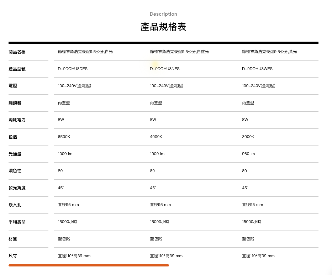332x275 pixels.
Task: Click the Description label above the heading
Action: pyautogui.click(x=163, y=14)
